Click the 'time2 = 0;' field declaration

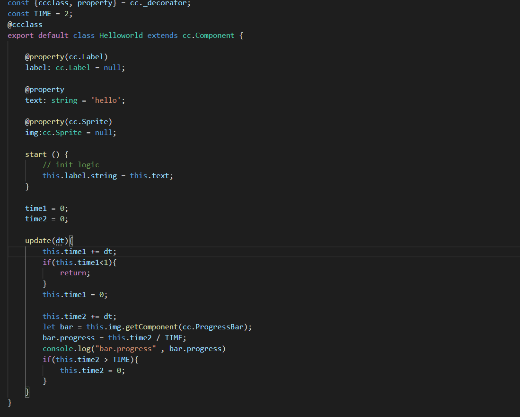point(47,219)
